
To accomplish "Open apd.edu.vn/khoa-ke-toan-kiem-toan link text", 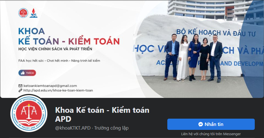I will point(58,90).
